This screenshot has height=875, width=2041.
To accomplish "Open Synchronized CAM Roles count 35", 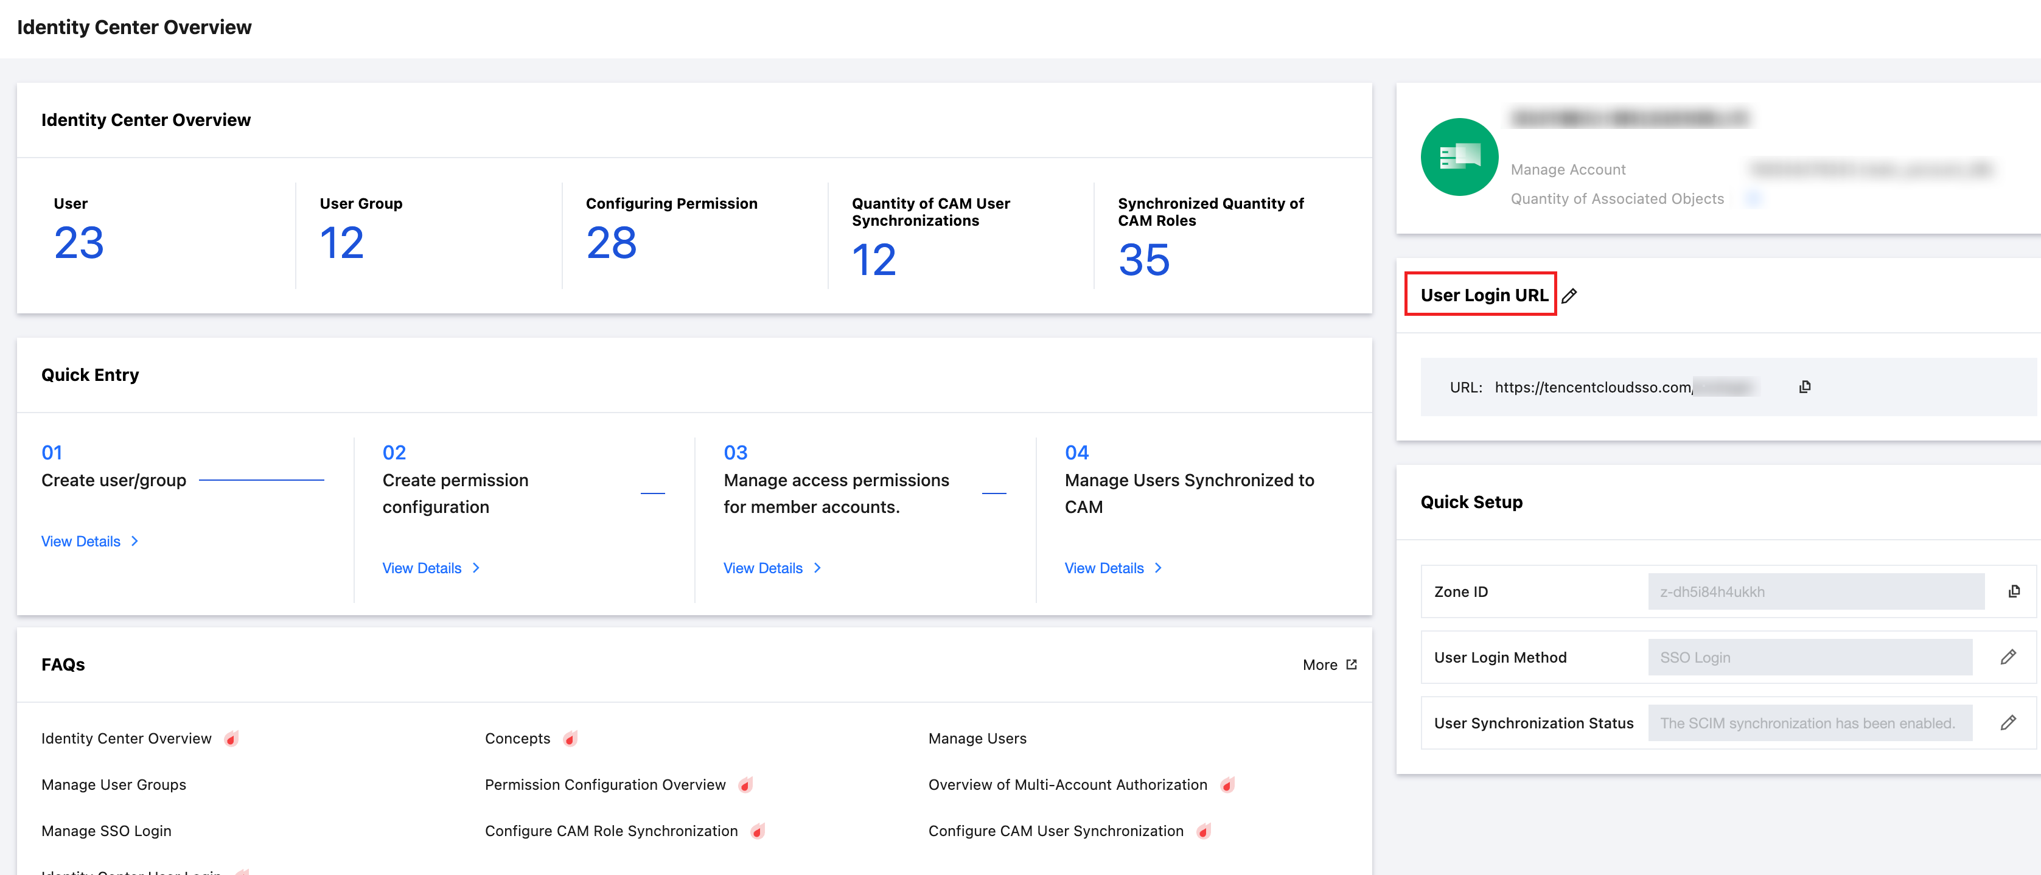I will click(x=1143, y=260).
